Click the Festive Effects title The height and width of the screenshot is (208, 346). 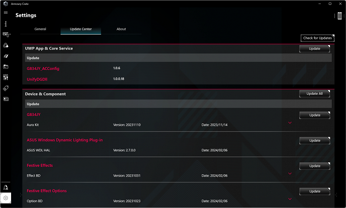pyautogui.click(x=40, y=166)
